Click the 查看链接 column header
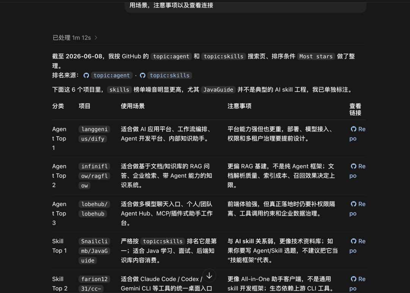This screenshot has width=410, height=293. pyautogui.click(x=355, y=110)
